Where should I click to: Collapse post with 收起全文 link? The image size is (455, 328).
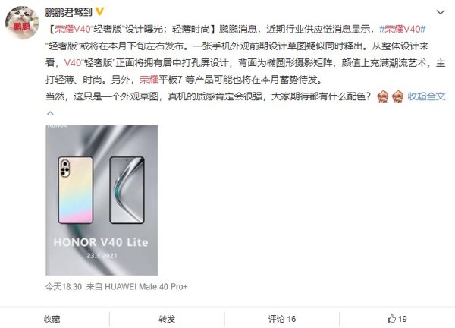click(426, 96)
